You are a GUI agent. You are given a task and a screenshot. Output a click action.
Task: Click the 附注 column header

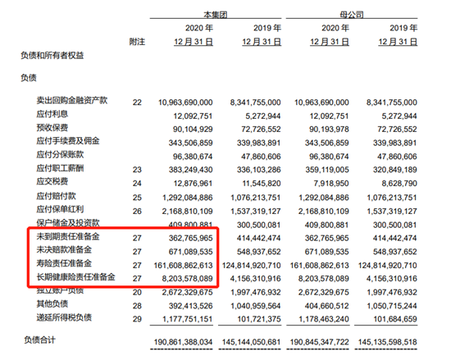coord(137,42)
